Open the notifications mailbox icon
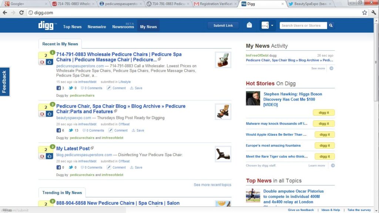This screenshot has height=213, width=379. point(249,25)
